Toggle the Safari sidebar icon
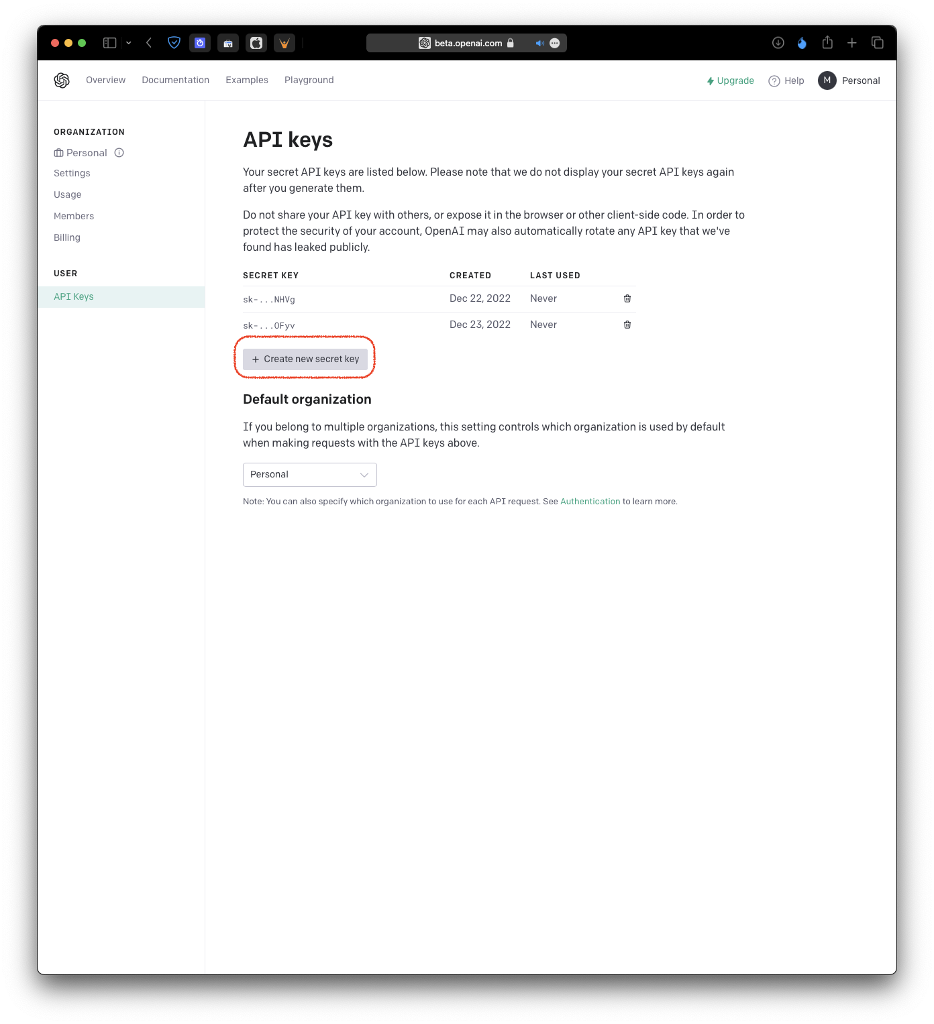The height and width of the screenshot is (1024, 934). click(110, 43)
